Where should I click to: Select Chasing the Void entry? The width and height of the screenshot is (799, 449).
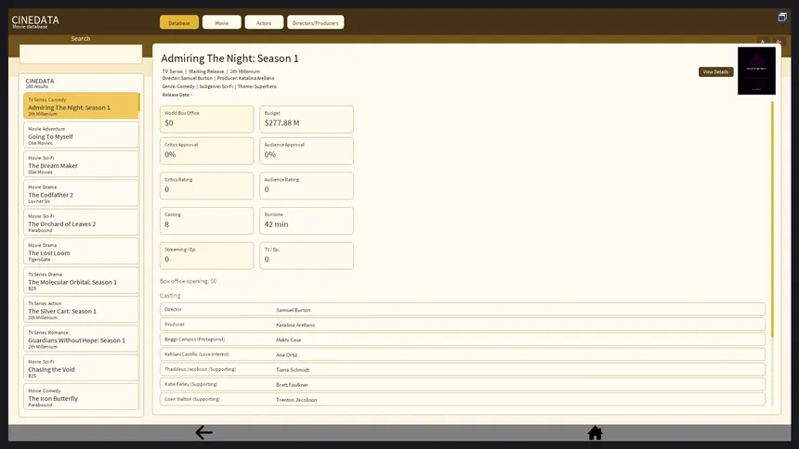click(x=81, y=367)
